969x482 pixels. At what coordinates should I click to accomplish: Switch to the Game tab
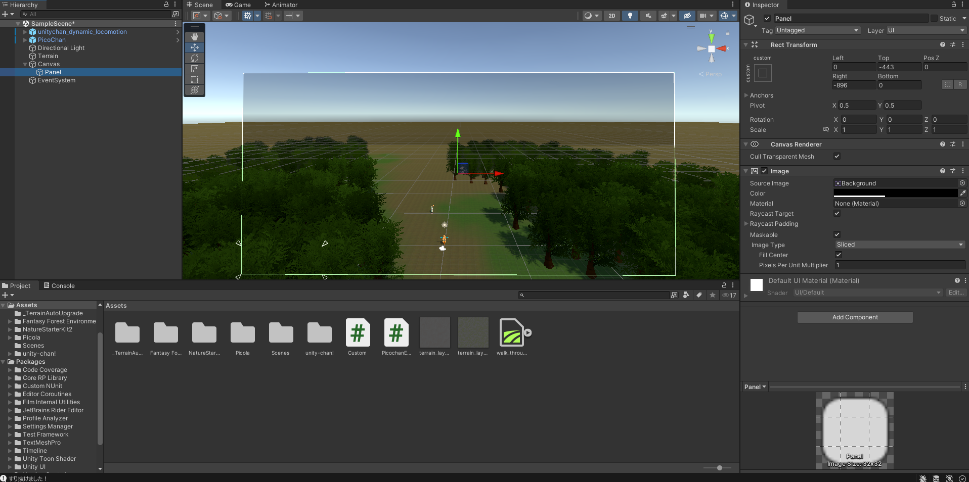[238, 5]
